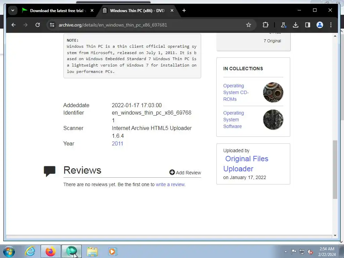Open the Action Center flag icon
This screenshot has height=258, width=344.
[294, 252]
